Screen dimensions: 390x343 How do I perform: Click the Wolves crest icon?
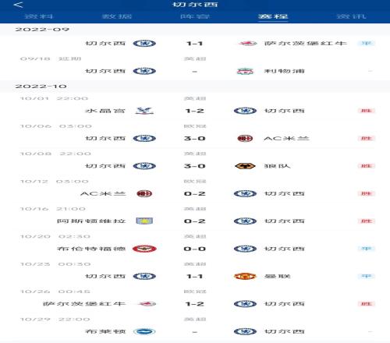[x=245, y=166]
